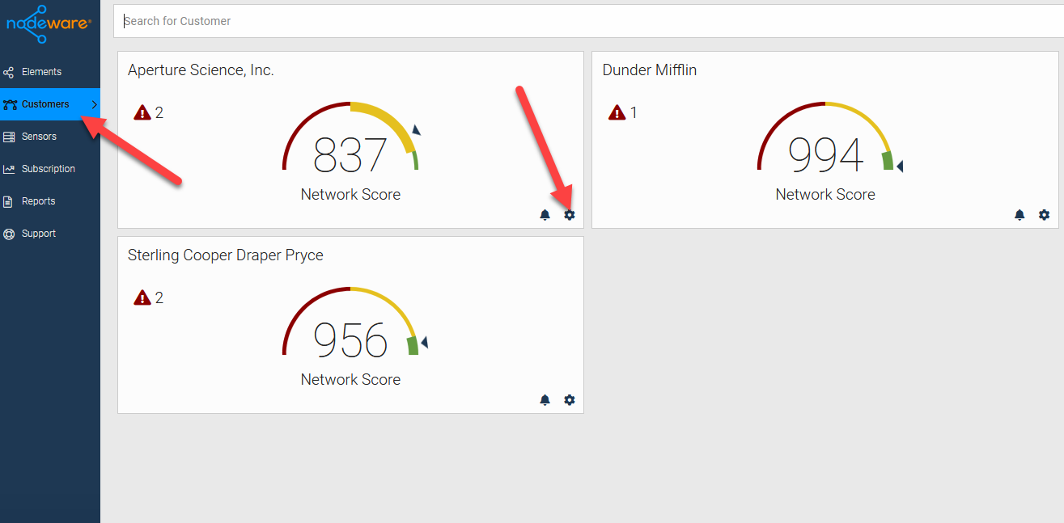
Task: Open Sterling Cooper Draper Pryce settings gear
Action: point(570,400)
